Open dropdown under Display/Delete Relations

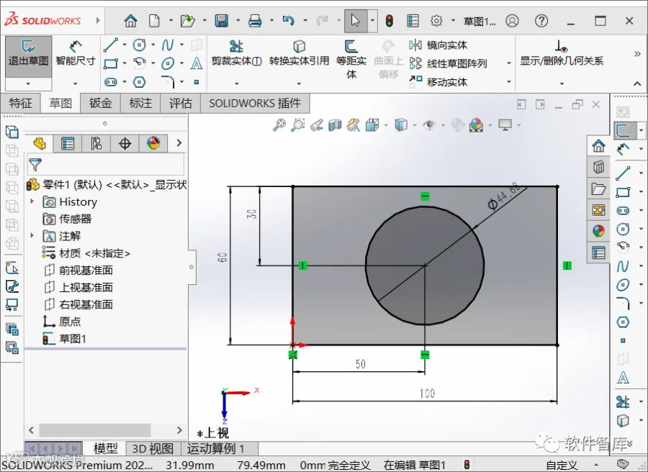coord(562,83)
